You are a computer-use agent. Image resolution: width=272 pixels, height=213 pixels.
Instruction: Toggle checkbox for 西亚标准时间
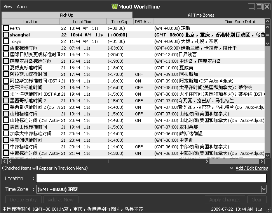click(x=6, y=48)
